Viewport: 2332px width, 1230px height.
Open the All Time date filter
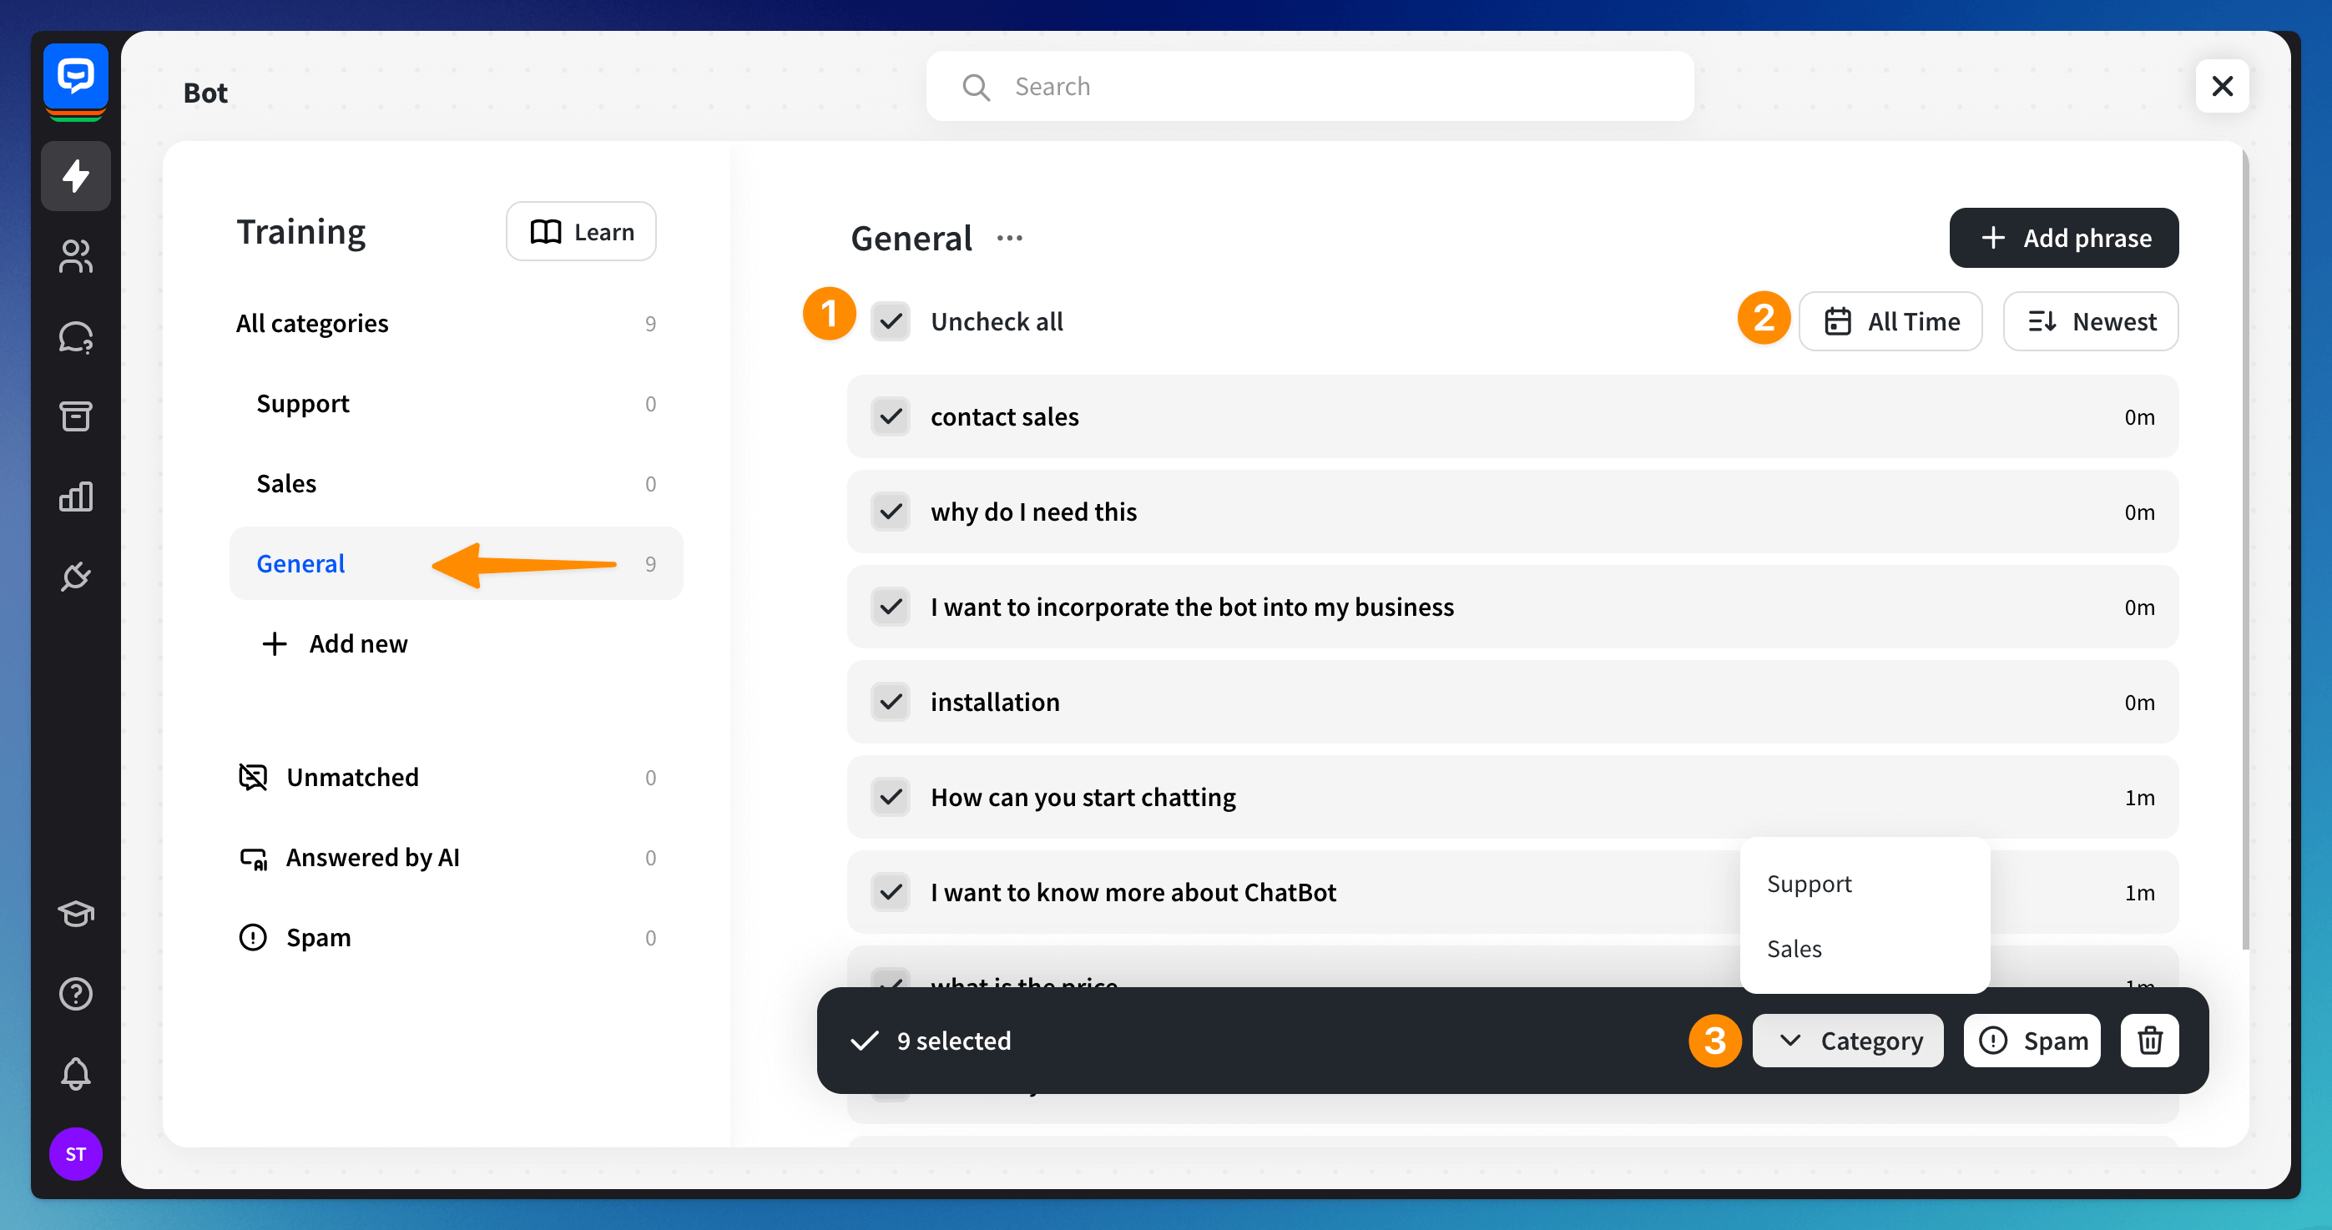coord(1890,321)
